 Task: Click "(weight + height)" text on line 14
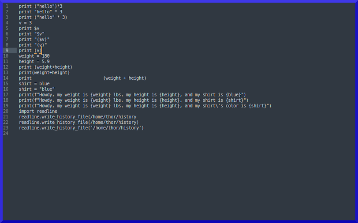click(x=125, y=78)
